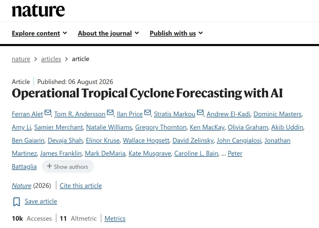Click the Nature logo at the top
The height and width of the screenshot is (228, 319).
click(x=38, y=10)
